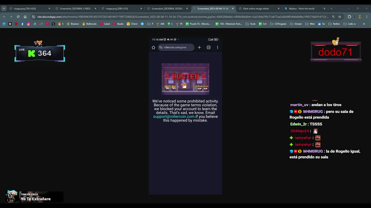Expand the P bookmark folder

[x=150, y=24]
